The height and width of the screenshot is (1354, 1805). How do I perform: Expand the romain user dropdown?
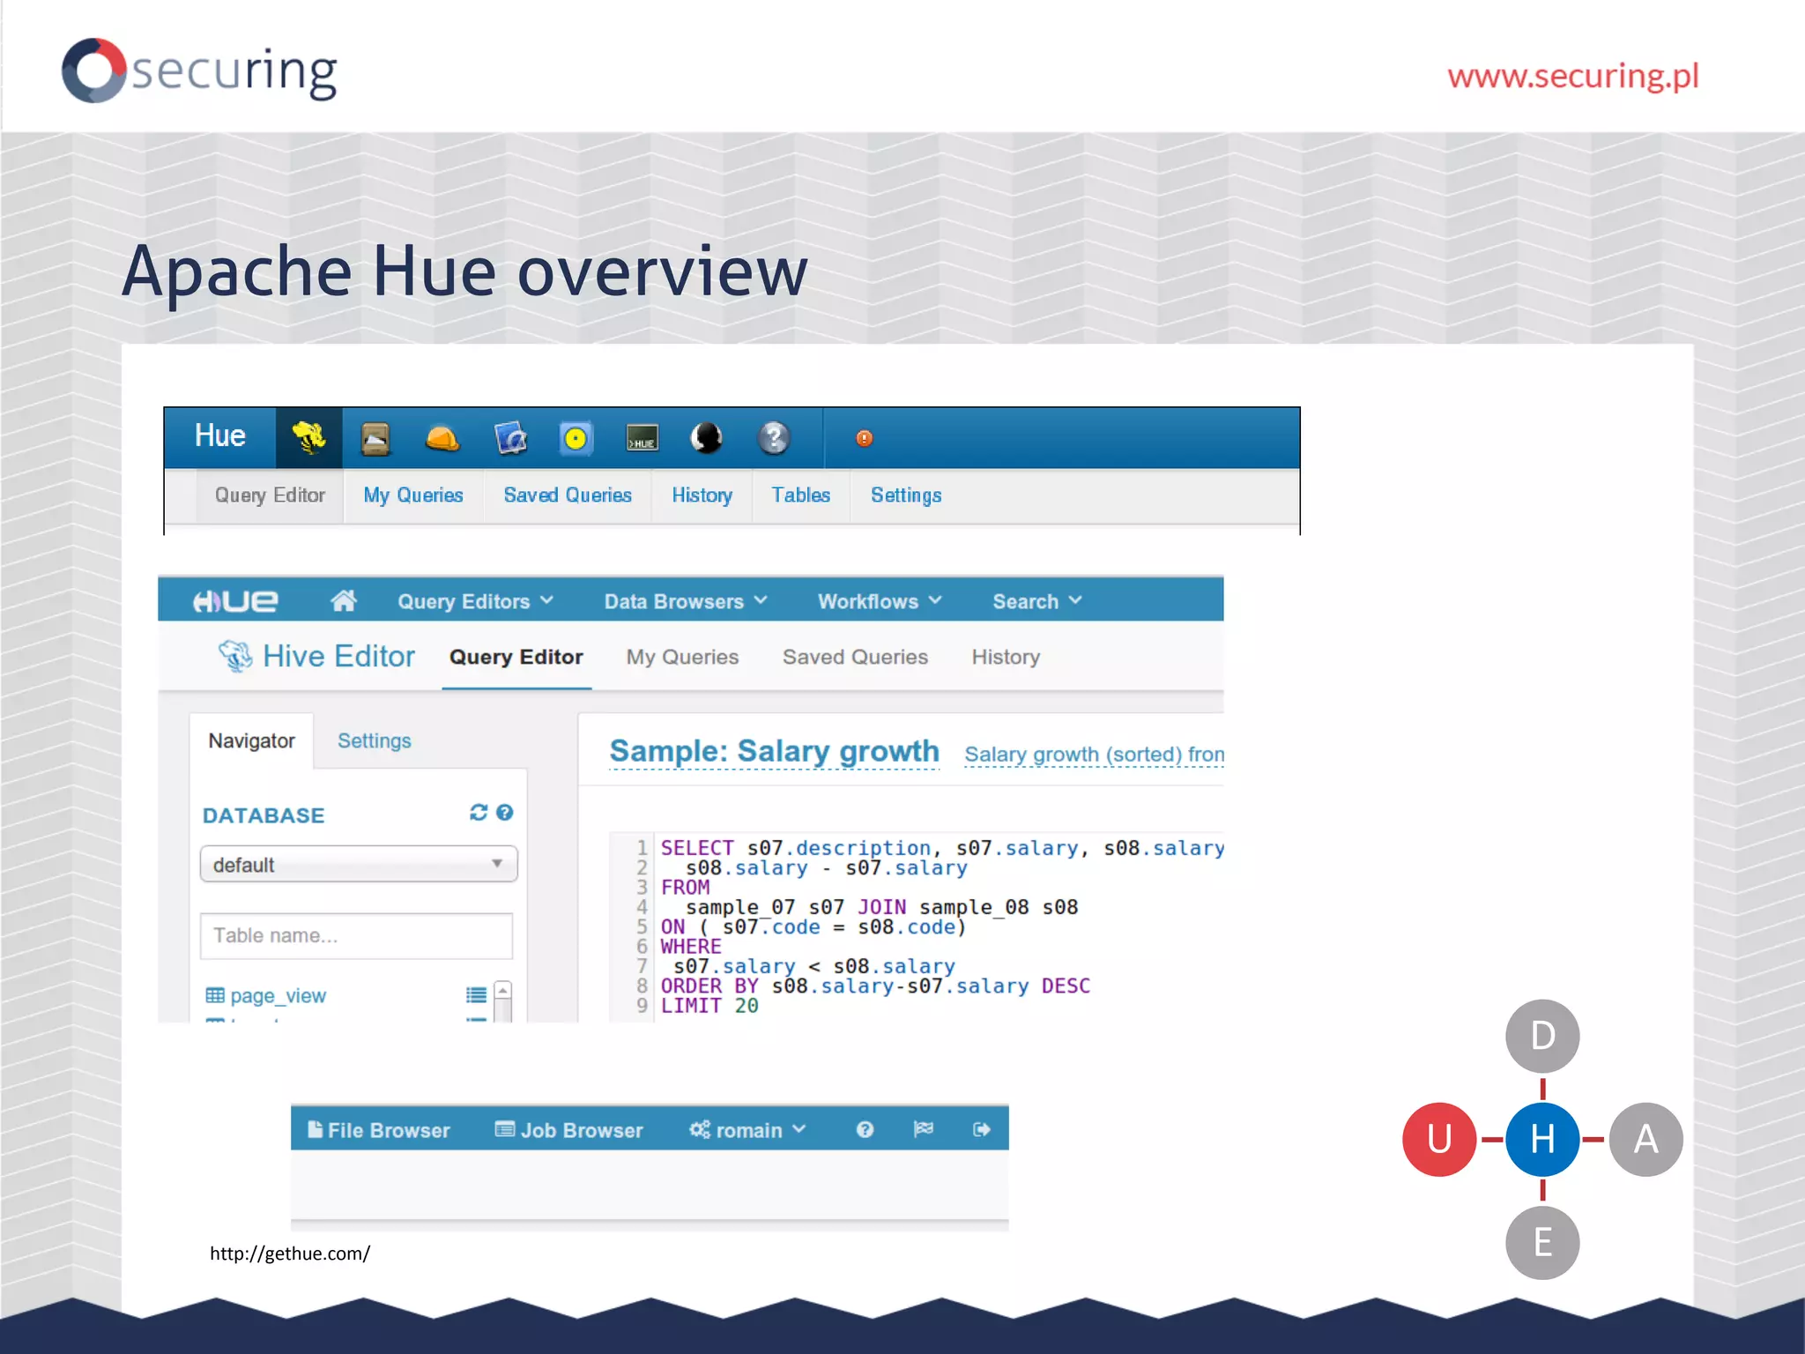point(747,1130)
